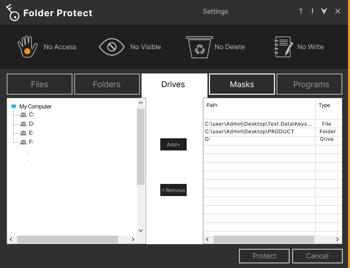This screenshot has height=268, width=350.
Task: Click the drive tree scroll-left arrow
Action: coord(11,239)
